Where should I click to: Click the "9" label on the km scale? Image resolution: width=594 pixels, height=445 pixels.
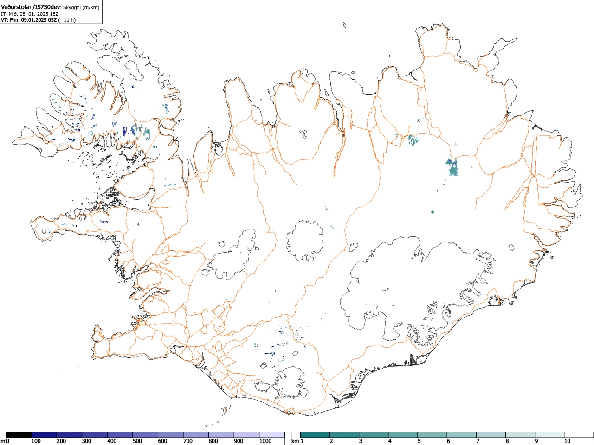536,441
